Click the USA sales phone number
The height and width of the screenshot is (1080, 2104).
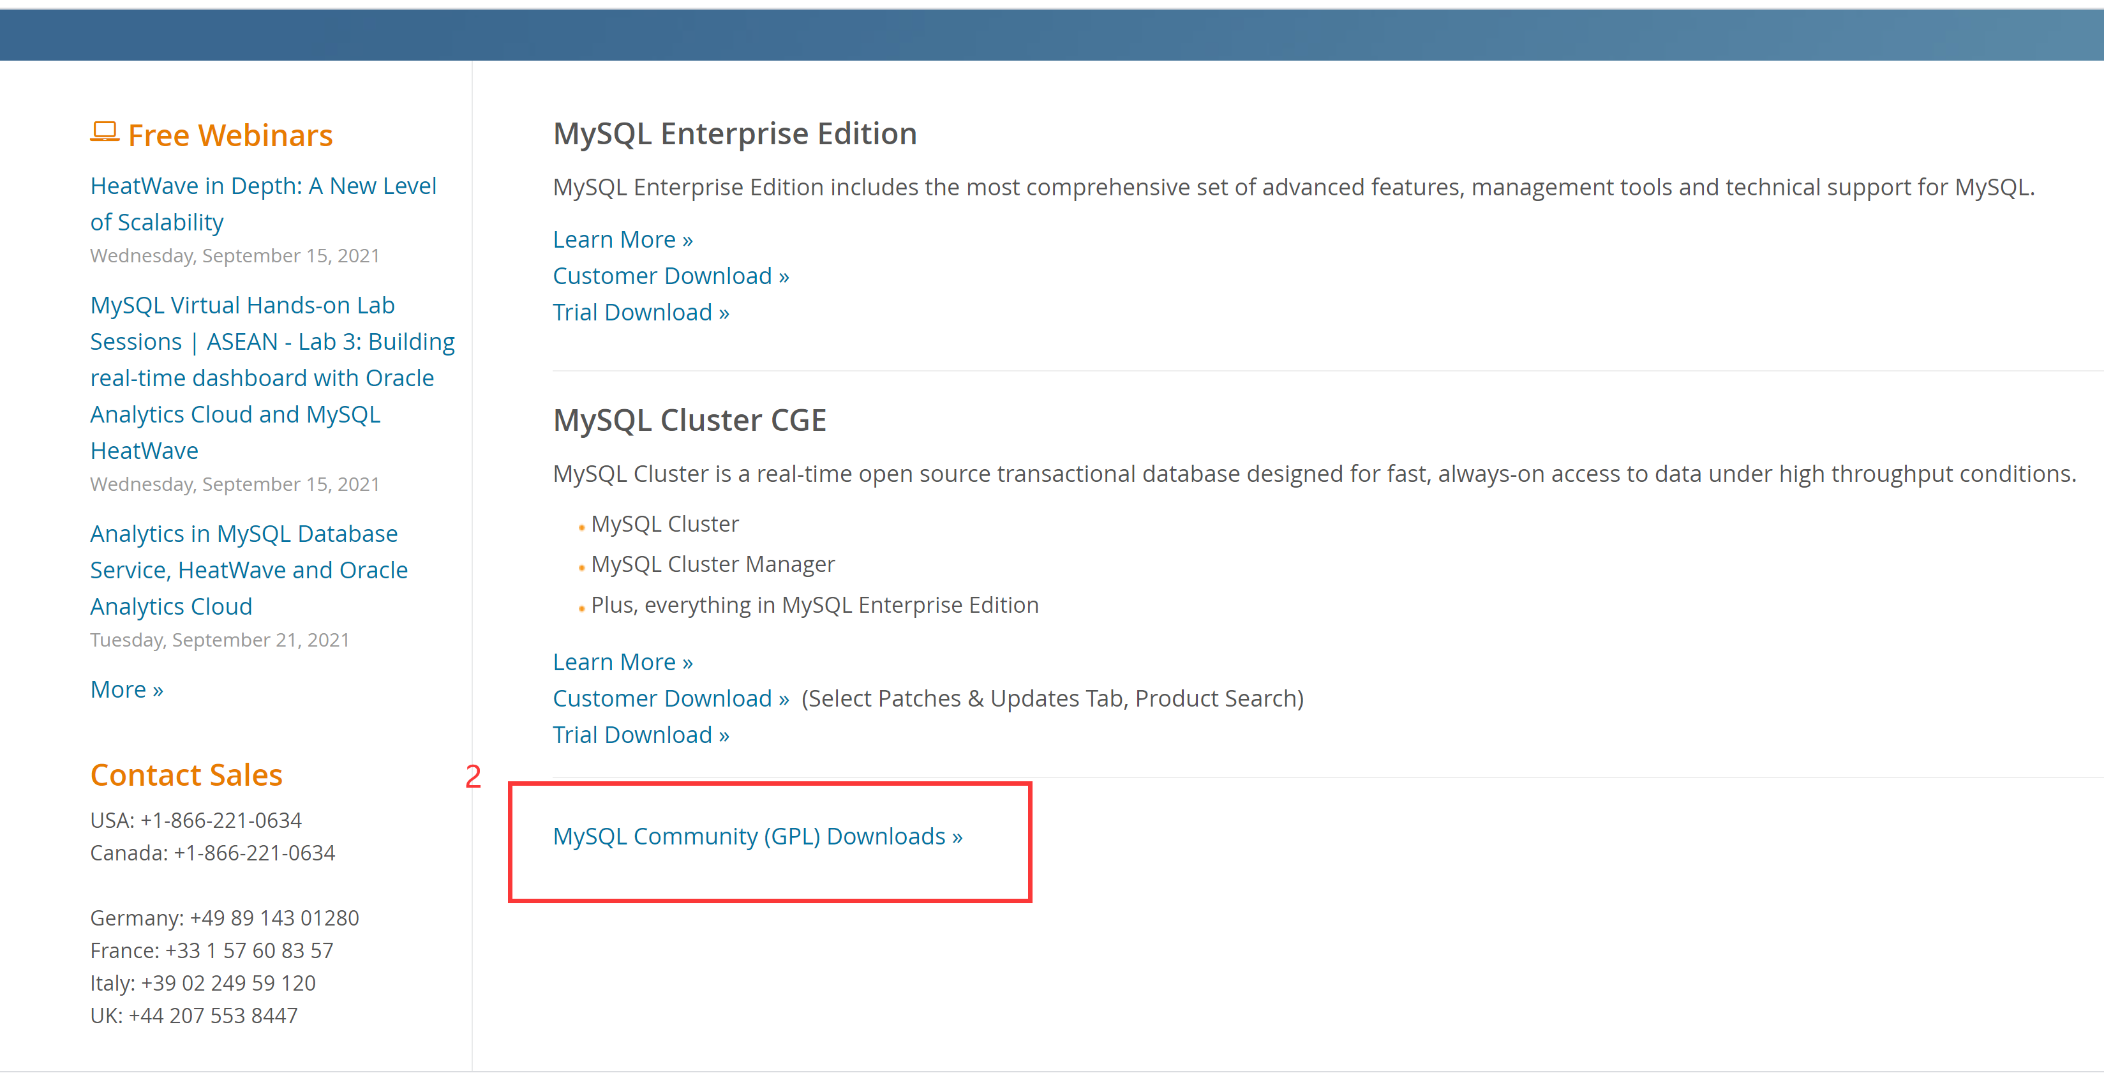coord(221,820)
